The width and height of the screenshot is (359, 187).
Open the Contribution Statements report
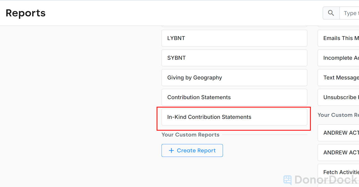pyautogui.click(x=234, y=97)
